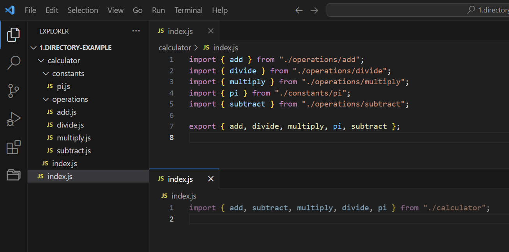Open add.js in the file tree
This screenshot has width=509, height=252.
pos(67,112)
